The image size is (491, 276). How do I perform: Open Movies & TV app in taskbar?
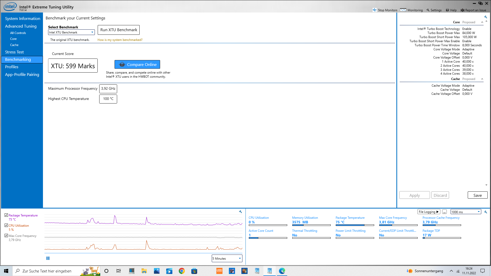click(169, 271)
